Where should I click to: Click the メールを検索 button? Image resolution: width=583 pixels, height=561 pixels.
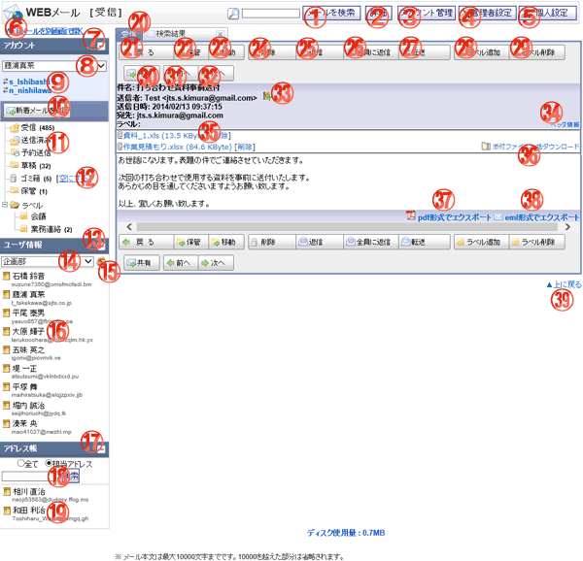[x=331, y=13]
